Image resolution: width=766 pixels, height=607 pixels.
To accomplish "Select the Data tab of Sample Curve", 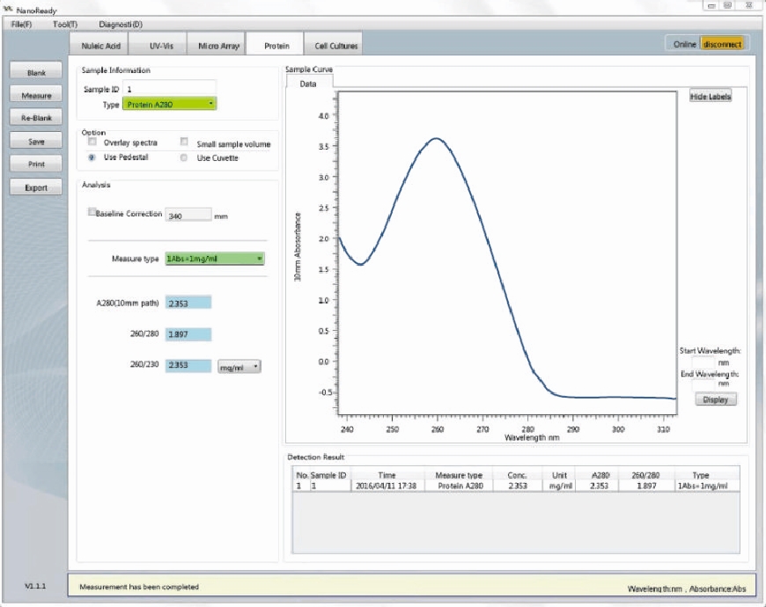I will [x=308, y=84].
